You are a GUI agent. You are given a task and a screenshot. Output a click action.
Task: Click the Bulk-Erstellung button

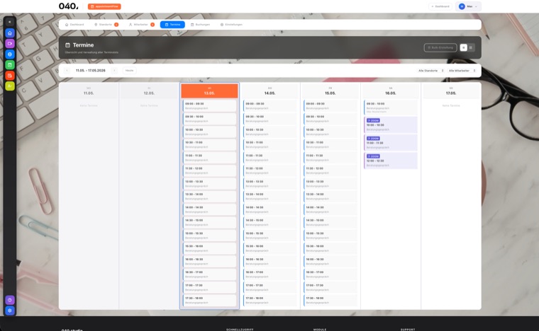click(440, 47)
